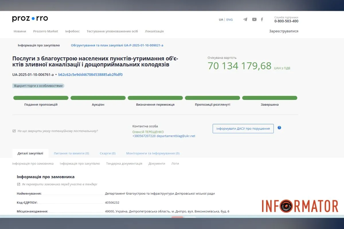This screenshot has height=229, width=344.
Task: Click the blue question mark help icon
Action: (x=279, y=128)
